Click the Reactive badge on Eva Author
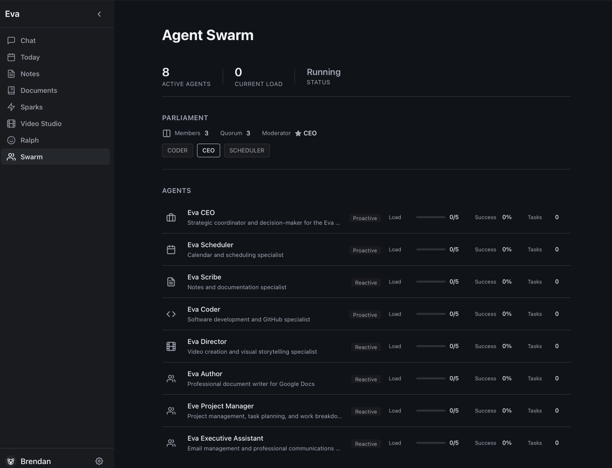The width and height of the screenshot is (612, 468). [x=366, y=379]
